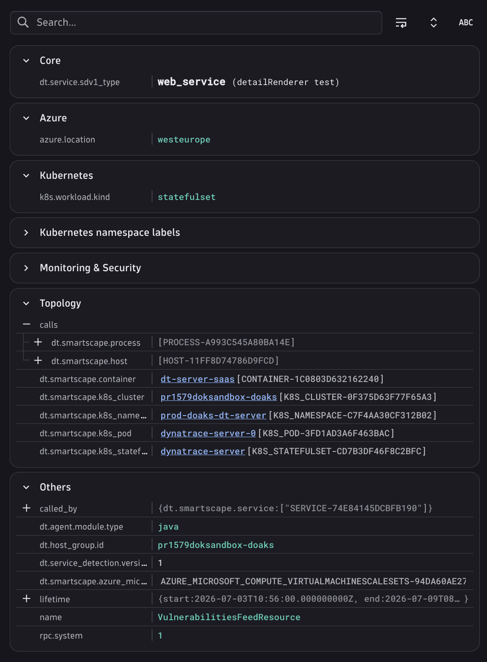487x662 pixels.
Task: Expand called_by plus icon
Action: click(x=27, y=508)
